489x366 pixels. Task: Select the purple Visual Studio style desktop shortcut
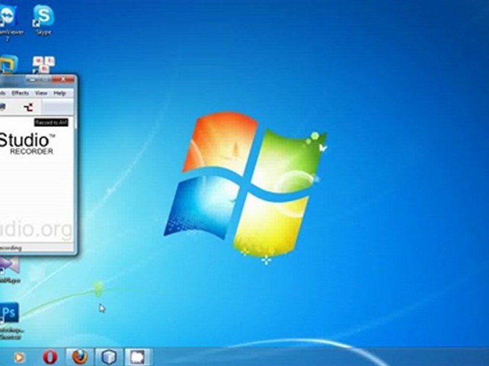(9, 270)
